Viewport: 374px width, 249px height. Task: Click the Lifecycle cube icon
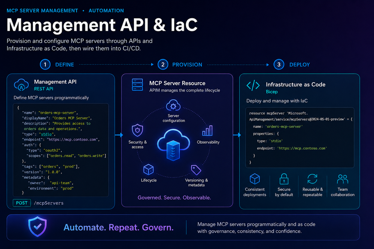148,170
